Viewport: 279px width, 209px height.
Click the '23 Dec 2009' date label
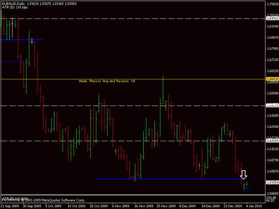[x=233, y=206]
